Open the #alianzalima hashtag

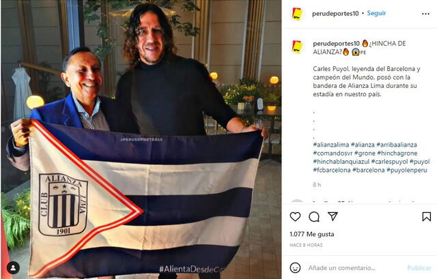tap(330, 145)
